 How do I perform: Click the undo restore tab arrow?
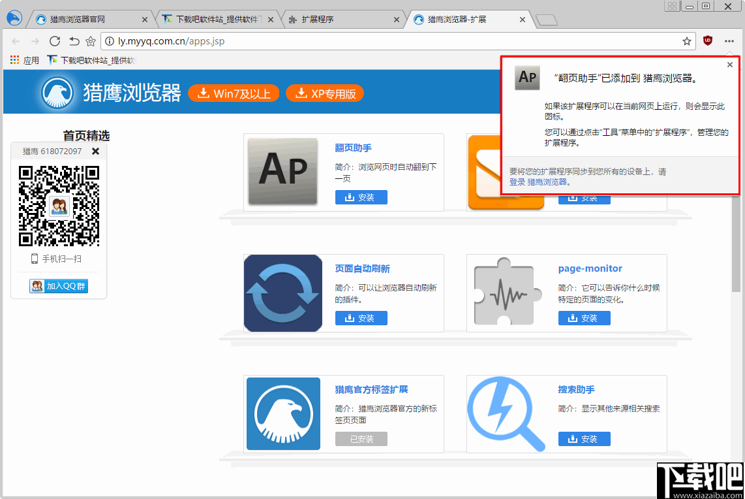tap(74, 41)
